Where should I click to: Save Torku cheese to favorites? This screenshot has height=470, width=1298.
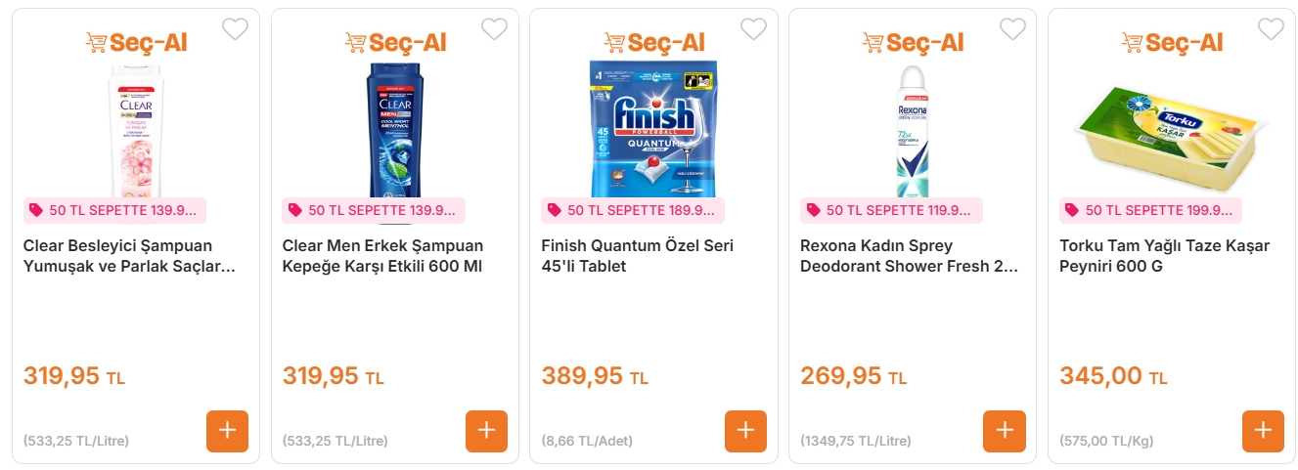(1271, 29)
